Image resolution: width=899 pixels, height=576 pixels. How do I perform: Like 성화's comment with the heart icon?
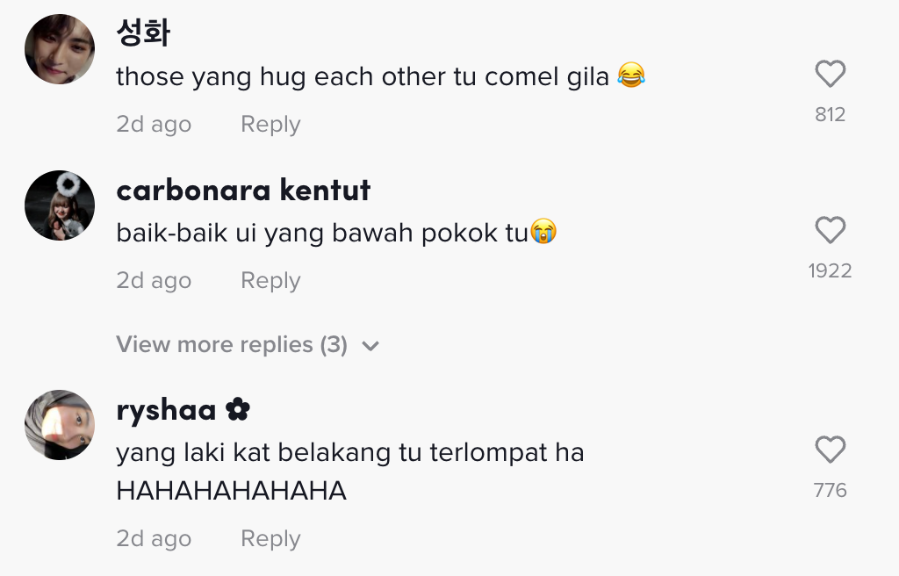pyautogui.click(x=830, y=75)
